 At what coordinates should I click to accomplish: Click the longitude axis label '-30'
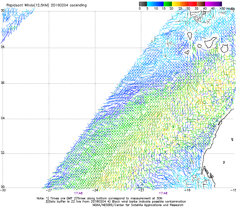coord(3,190)
